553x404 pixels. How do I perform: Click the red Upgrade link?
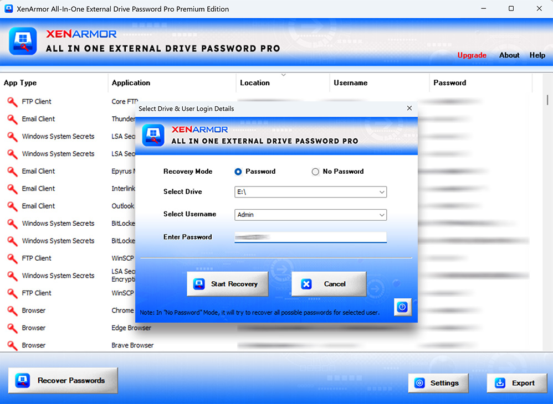coord(472,55)
